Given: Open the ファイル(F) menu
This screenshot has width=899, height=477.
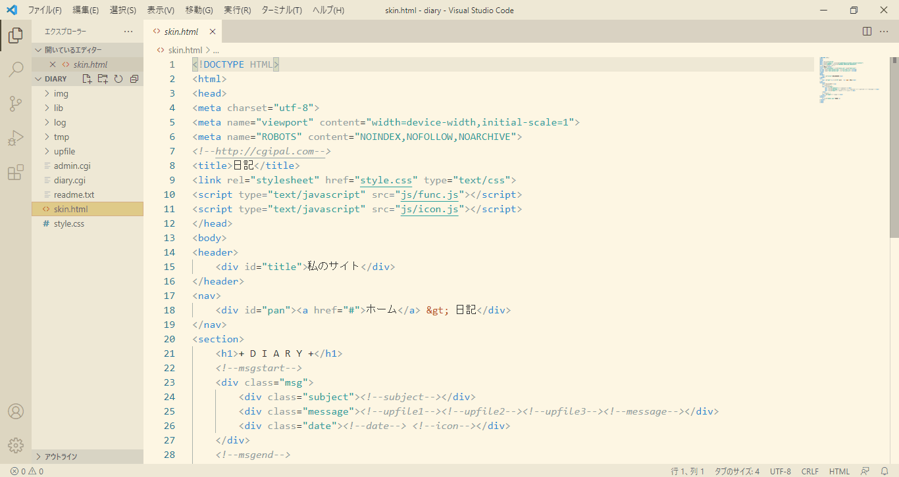Looking at the screenshot, I should click(x=45, y=11).
